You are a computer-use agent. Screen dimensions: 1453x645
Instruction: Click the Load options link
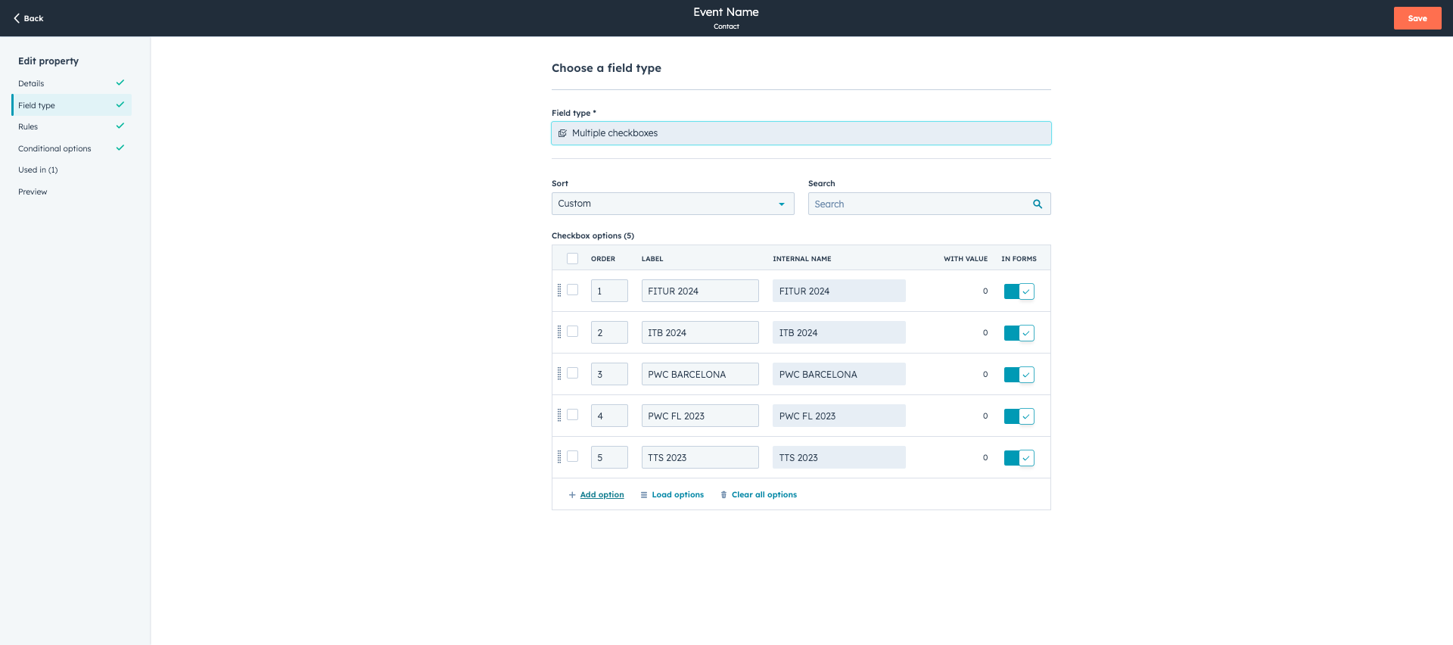pos(678,495)
